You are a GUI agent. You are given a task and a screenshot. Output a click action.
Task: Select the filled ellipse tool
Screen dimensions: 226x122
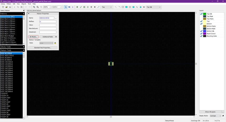133,7
